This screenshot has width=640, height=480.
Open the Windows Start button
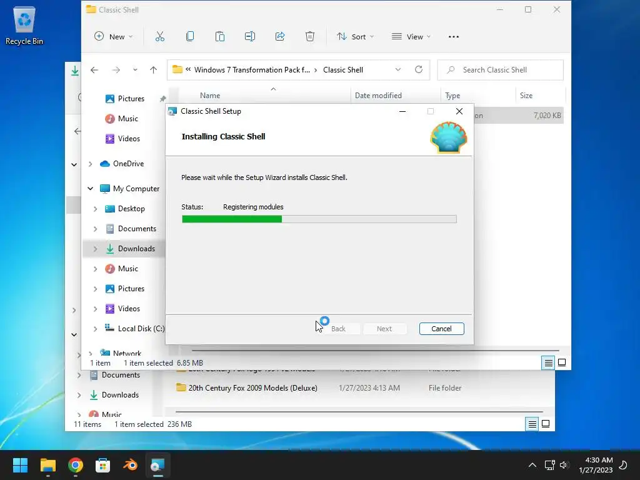tap(20, 465)
